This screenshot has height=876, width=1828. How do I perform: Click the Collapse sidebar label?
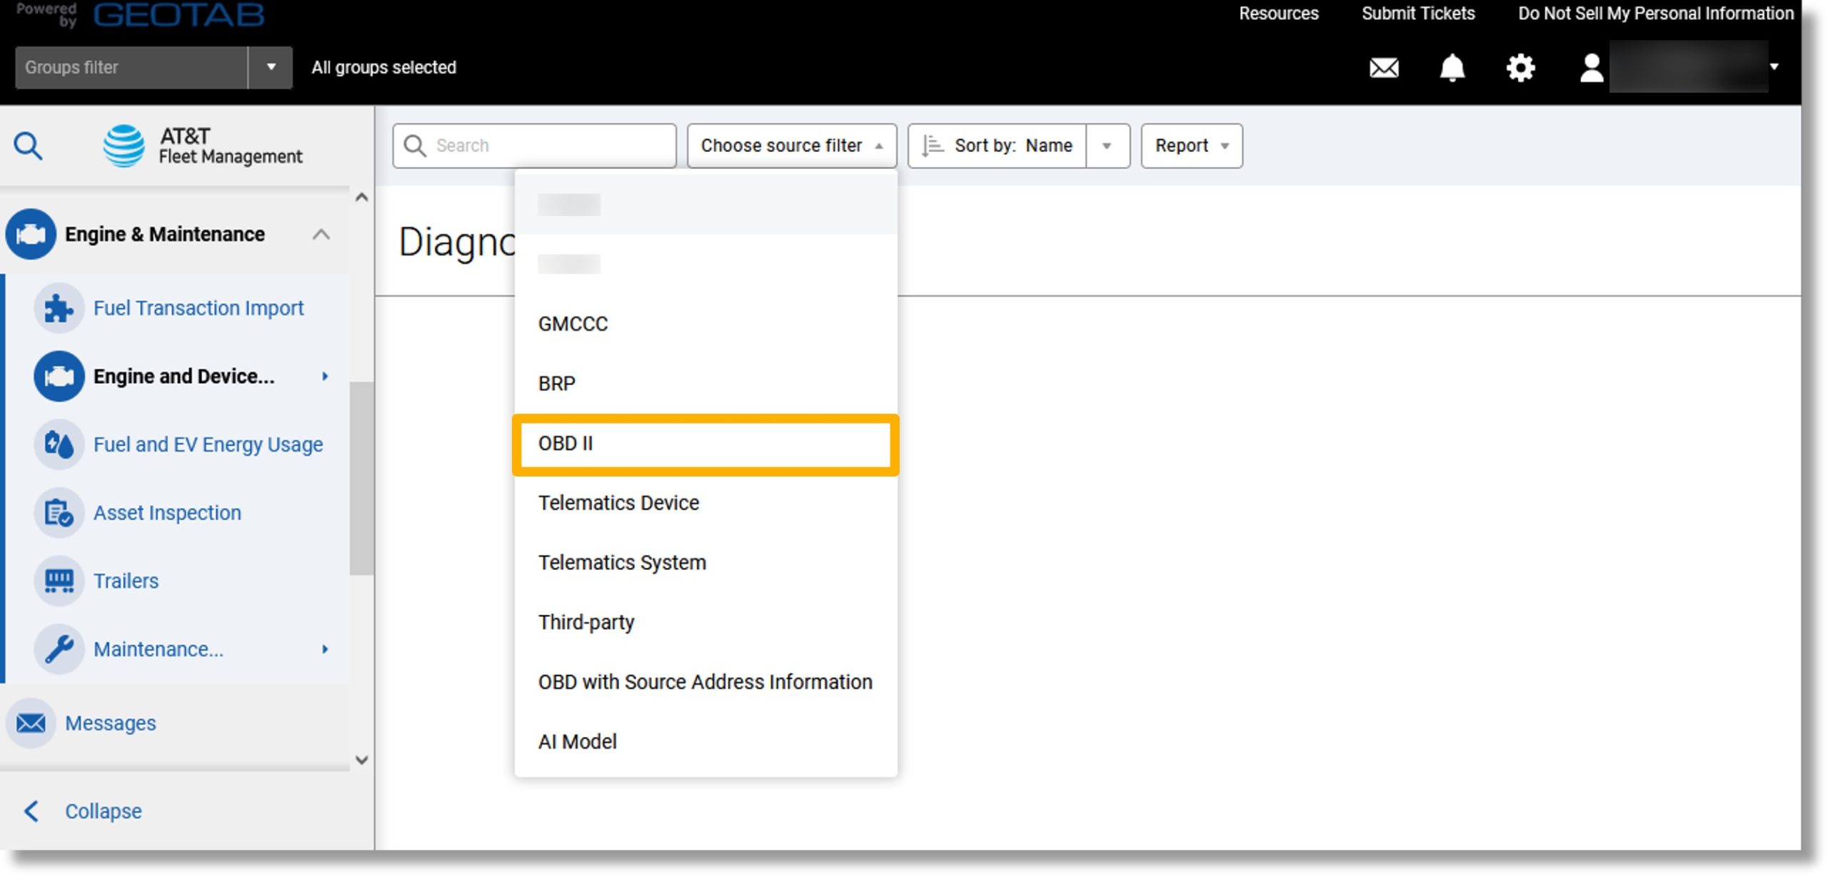[x=104, y=811]
